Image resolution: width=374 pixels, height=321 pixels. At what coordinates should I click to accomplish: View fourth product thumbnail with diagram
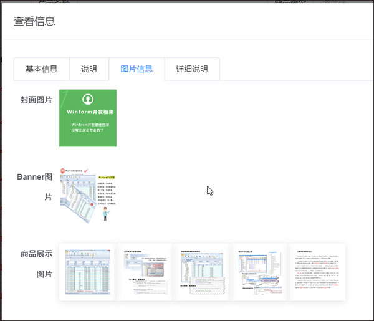tap(259, 272)
